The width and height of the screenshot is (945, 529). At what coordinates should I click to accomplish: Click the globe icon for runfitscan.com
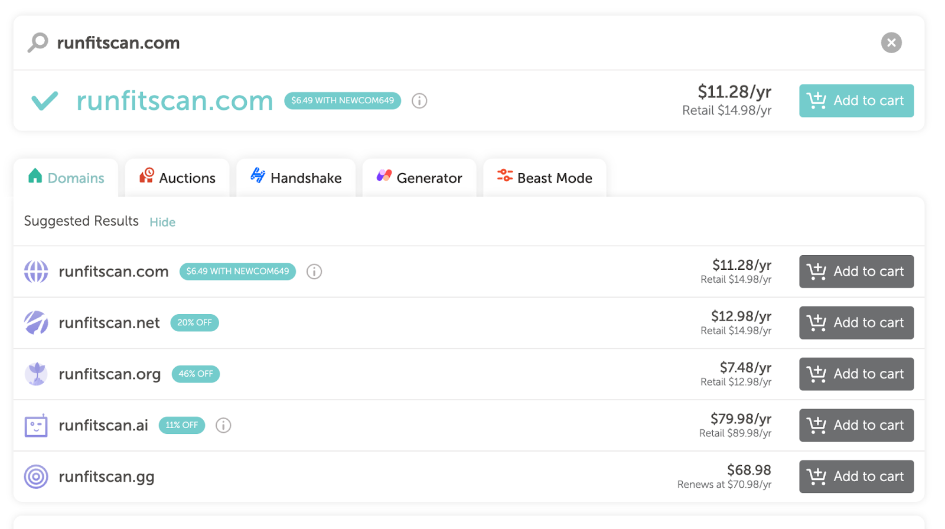[36, 272]
